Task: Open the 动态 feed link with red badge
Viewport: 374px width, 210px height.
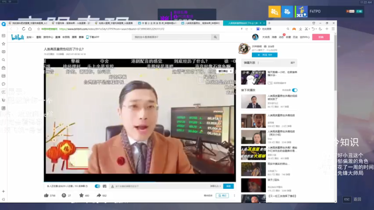Action: (281, 37)
